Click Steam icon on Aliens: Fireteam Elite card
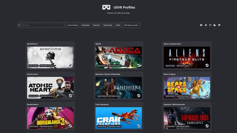237x133 pixels. click(207, 66)
